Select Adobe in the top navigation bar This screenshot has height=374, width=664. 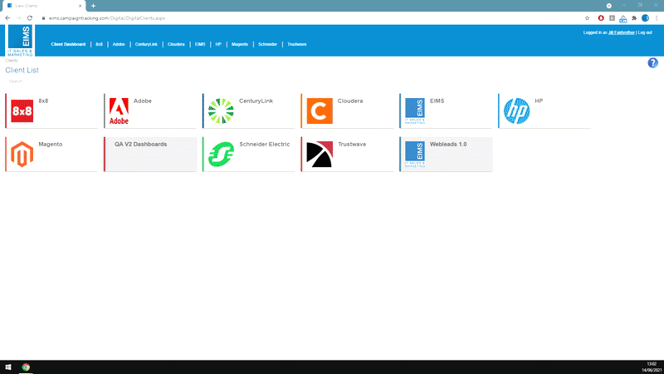[x=119, y=44]
